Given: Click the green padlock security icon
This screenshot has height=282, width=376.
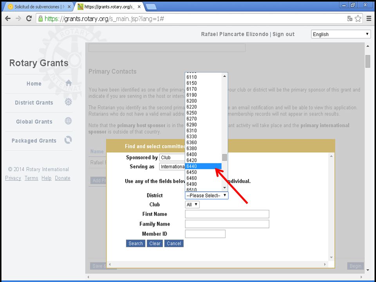Looking at the screenshot, I should (x=40, y=18).
